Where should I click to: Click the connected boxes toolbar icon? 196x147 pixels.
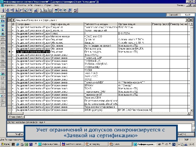click(x=12, y=10)
